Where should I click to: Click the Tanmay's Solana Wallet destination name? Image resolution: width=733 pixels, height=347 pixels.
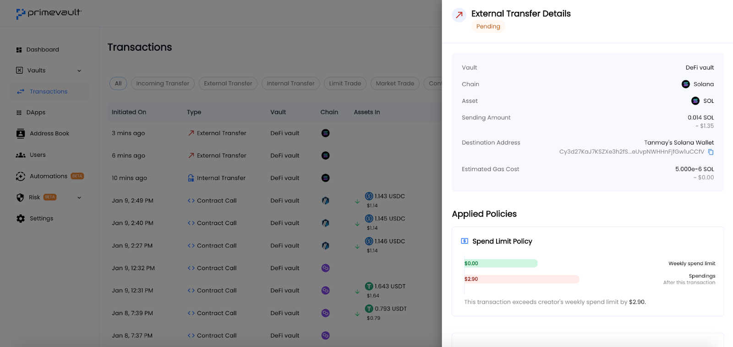click(x=679, y=143)
